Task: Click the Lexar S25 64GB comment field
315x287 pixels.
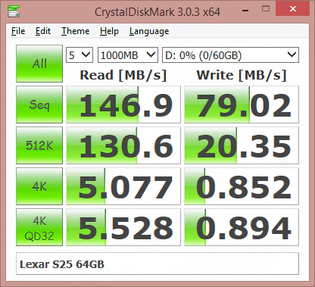Action: click(x=157, y=264)
